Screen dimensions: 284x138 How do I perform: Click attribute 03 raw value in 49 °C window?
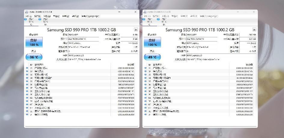tap(245, 75)
